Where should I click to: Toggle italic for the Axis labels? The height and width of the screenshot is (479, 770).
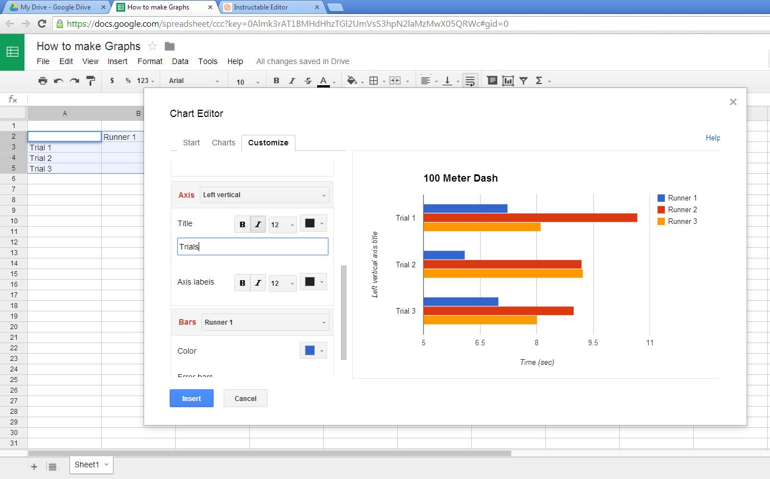[x=258, y=282]
